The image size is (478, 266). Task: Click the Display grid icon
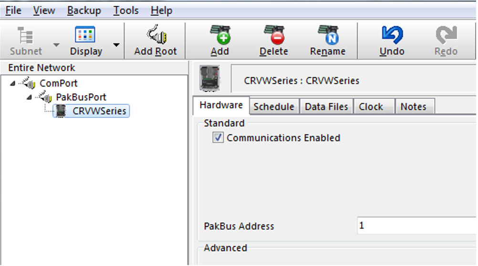click(86, 35)
